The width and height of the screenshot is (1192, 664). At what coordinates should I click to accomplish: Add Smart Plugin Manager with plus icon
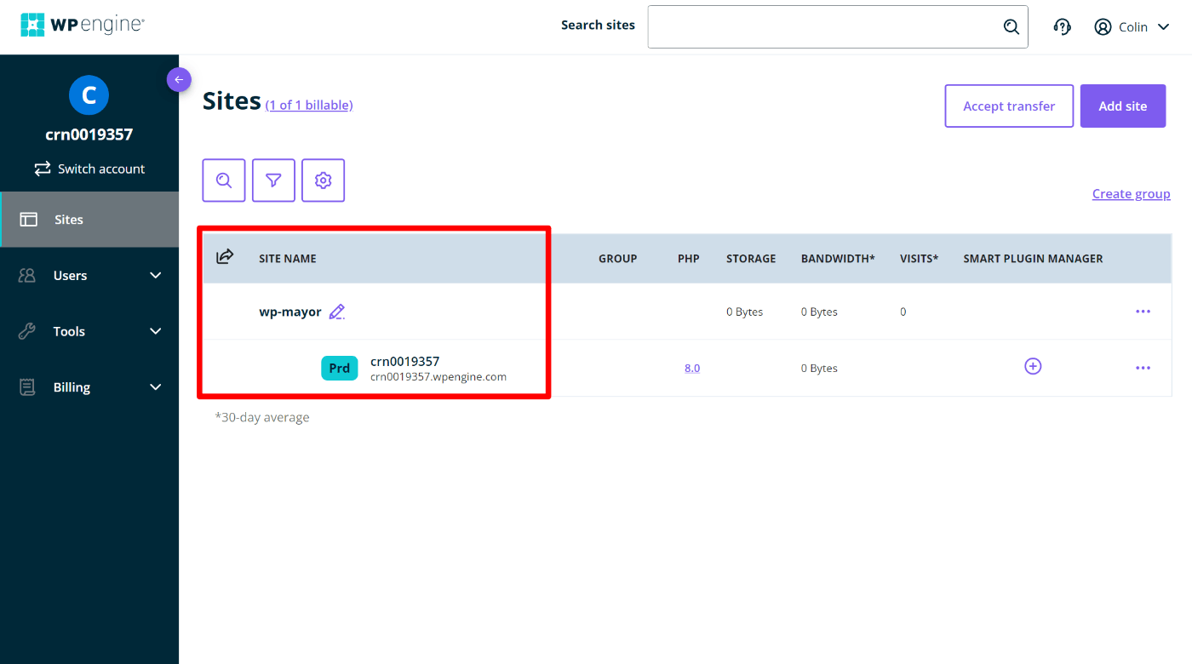coord(1033,366)
